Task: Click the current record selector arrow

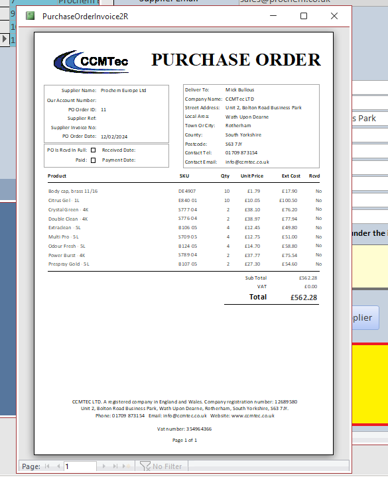Action: click(5, 39)
